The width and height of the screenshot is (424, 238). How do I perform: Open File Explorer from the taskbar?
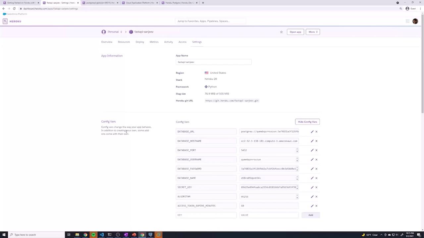click(x=77, y=235)
